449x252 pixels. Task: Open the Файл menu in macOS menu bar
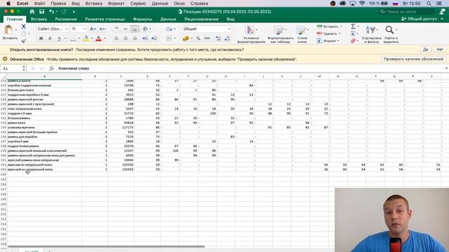39,3
